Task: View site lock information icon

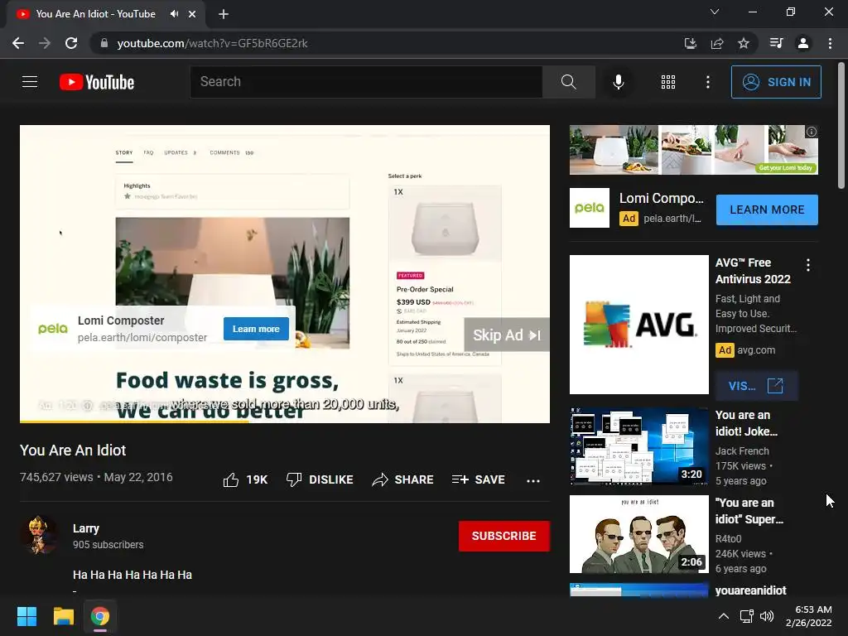Action: click(104, 43)
